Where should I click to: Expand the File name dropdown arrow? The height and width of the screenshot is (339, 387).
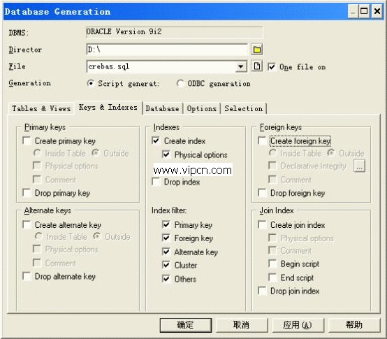240,66
